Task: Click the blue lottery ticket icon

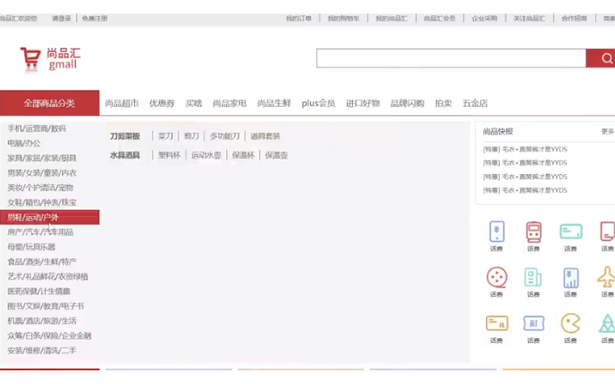Action: pos(534,323)
